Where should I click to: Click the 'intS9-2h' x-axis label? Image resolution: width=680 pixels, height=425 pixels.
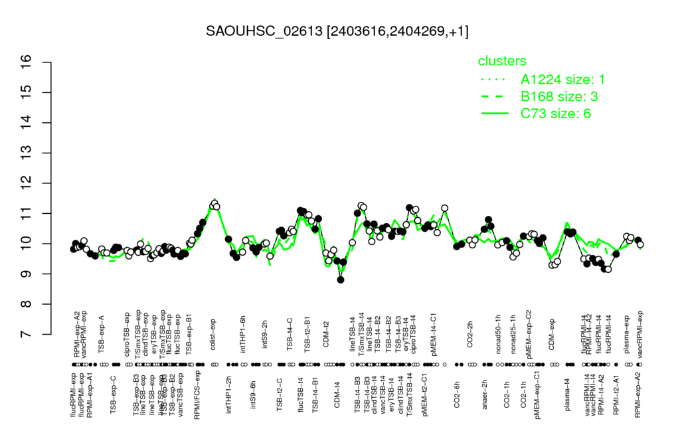(265, 335)
